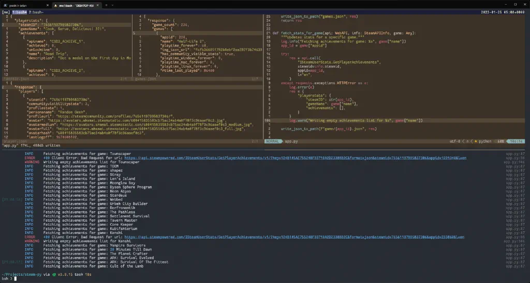The image size is (530, 283).
Task: Close the pwsh in brian tab
Action: [47, 5]
